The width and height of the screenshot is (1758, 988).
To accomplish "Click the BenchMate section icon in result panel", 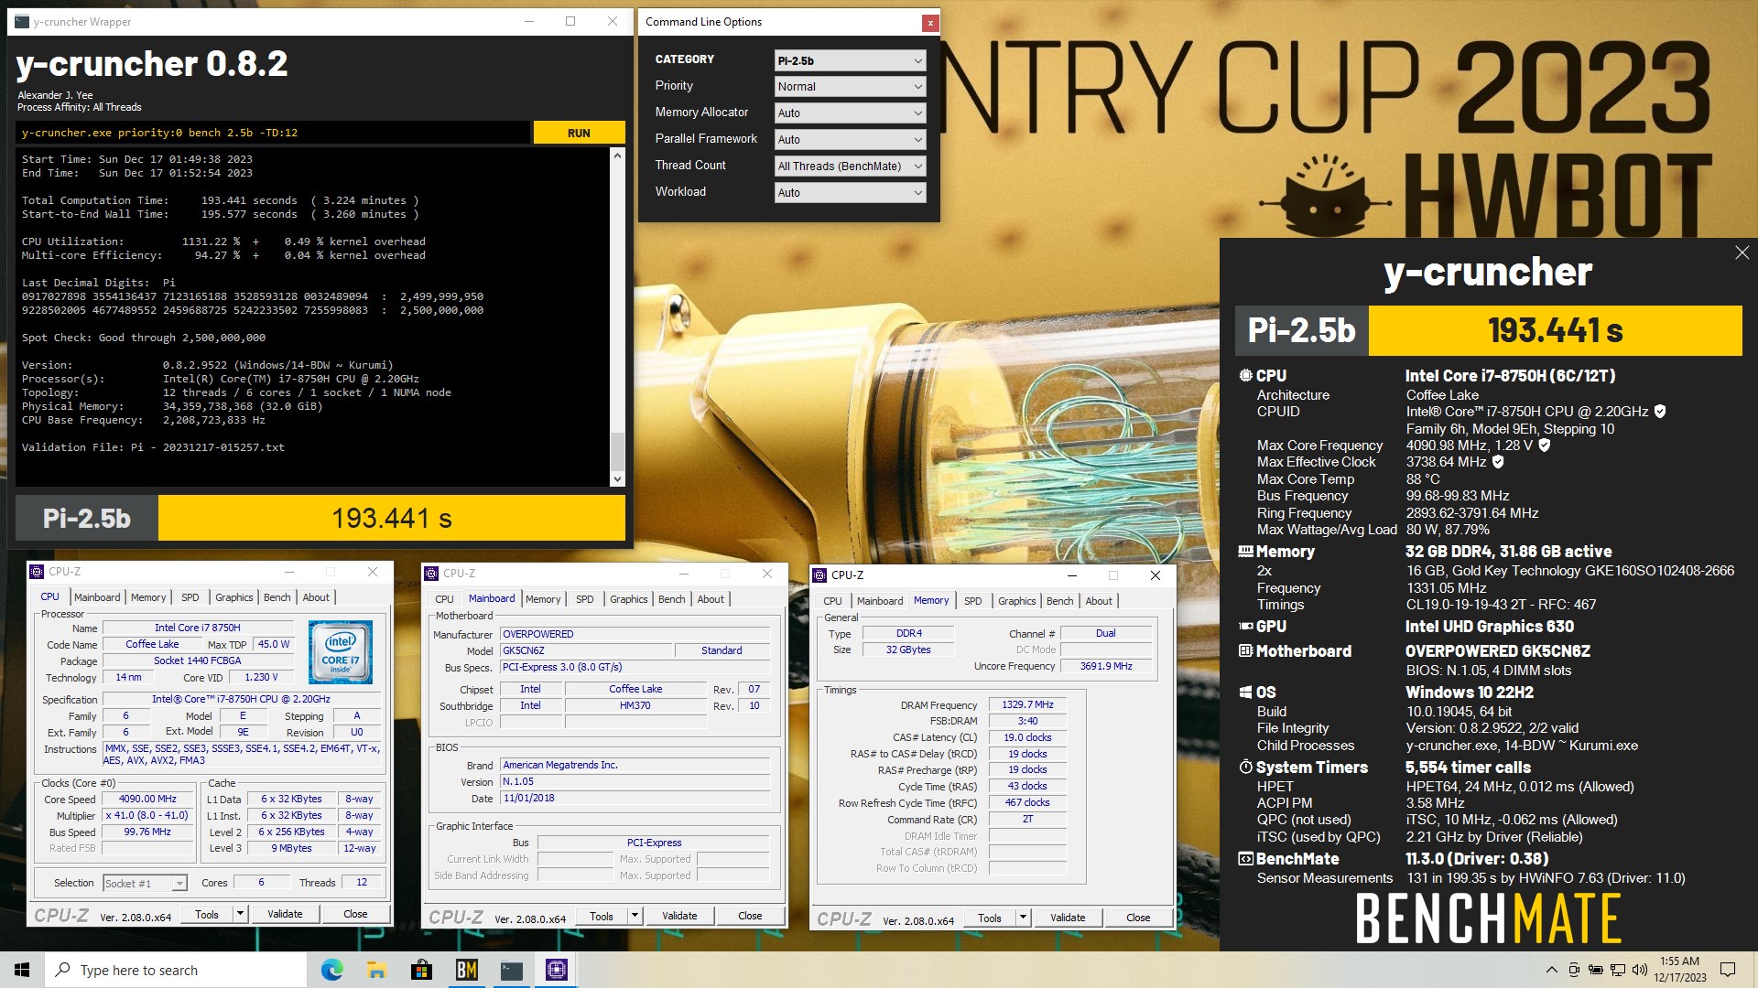I will tap(1245, 859).
